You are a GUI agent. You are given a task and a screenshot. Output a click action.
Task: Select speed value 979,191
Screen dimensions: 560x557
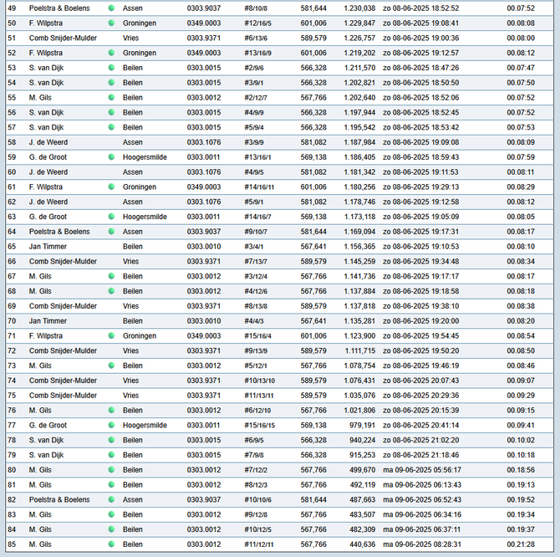tap(362, 425)
